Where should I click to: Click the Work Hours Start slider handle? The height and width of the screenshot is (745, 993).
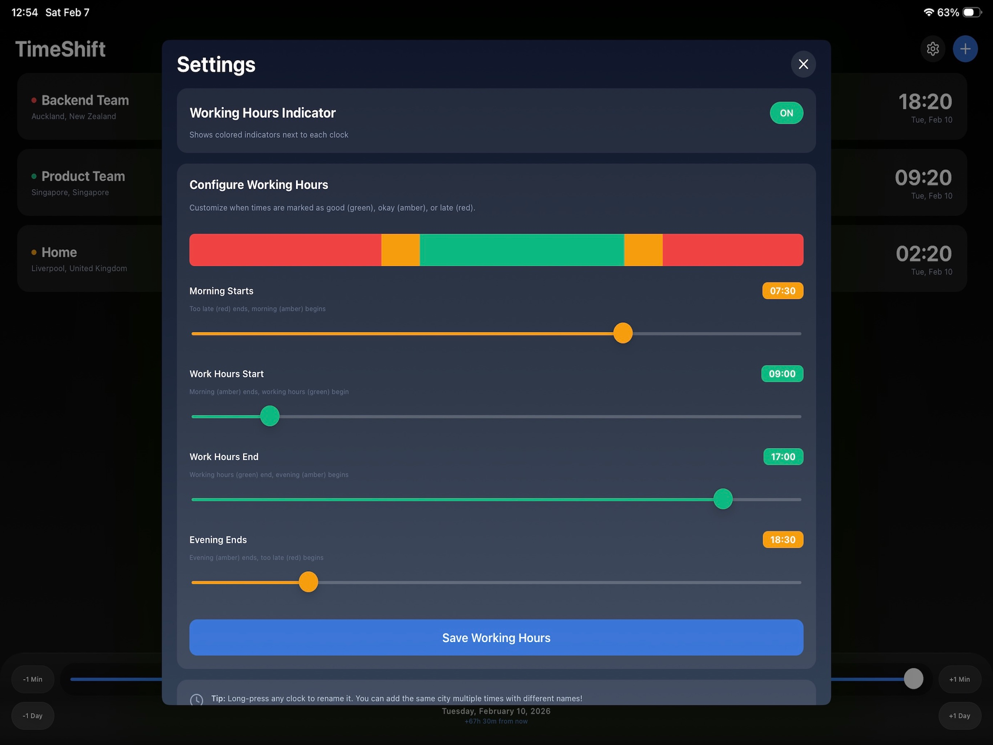(x=270, y=416)
